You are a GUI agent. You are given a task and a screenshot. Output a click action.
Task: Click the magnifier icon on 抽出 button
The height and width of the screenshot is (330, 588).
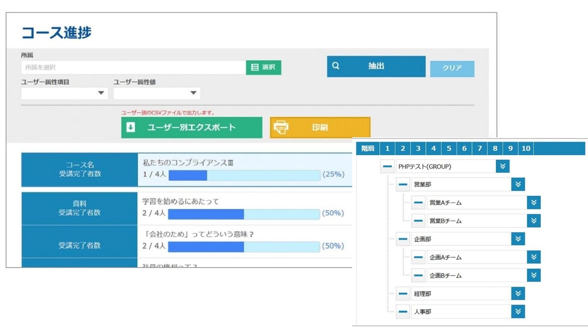pos(336,66)
